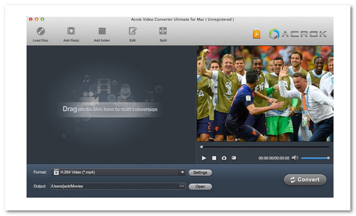Click the Acrok logo

[x=298, y=34]
